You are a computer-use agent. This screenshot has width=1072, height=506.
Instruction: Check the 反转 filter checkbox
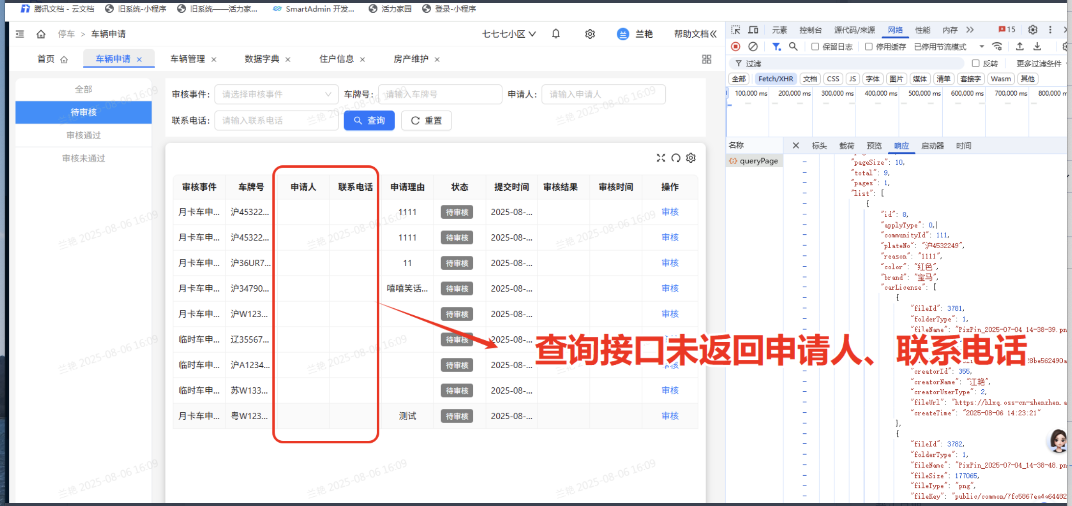[x=975, y=63]
